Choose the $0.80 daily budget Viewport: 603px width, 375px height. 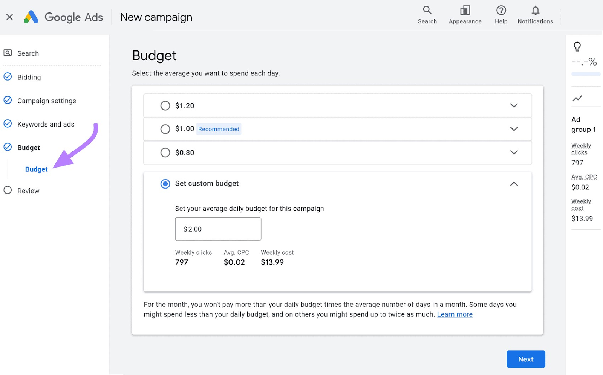coord(165,152)
